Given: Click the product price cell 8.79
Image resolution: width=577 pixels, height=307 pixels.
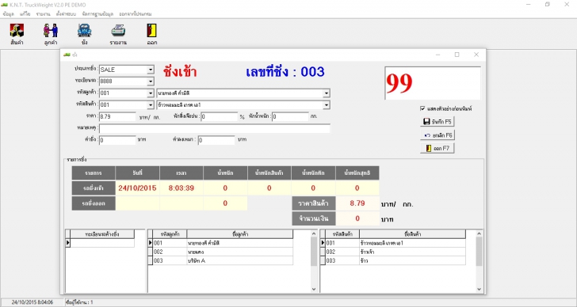Looking at the screenshot, I should click(x=357, y=203).
